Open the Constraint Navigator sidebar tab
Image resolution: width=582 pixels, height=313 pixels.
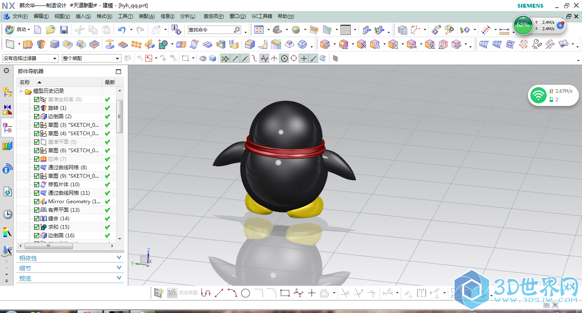pos(7,109)
